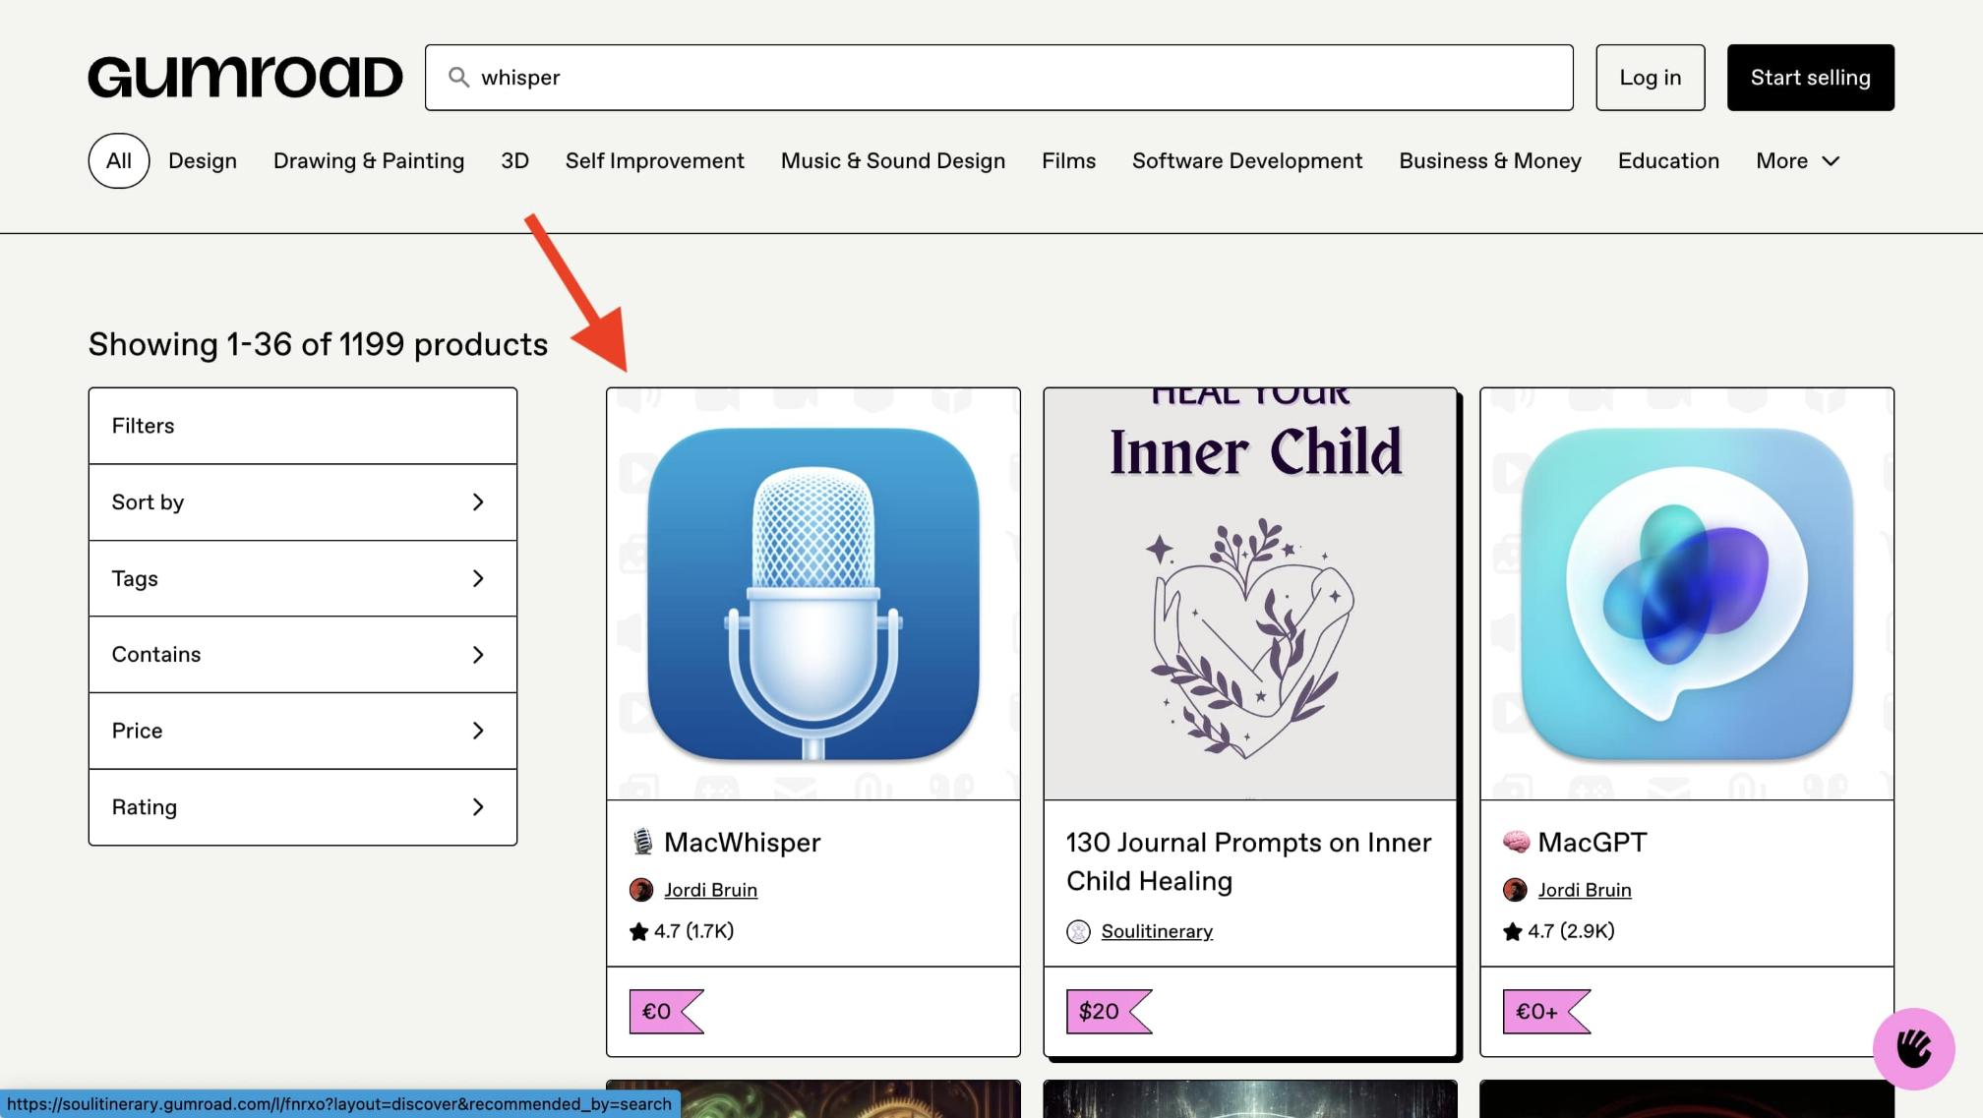1983x1118 pixels.
Task: Click the €0+ price tag on MacGPT
Action: pyautogui.click(x=1546, y=1012)
